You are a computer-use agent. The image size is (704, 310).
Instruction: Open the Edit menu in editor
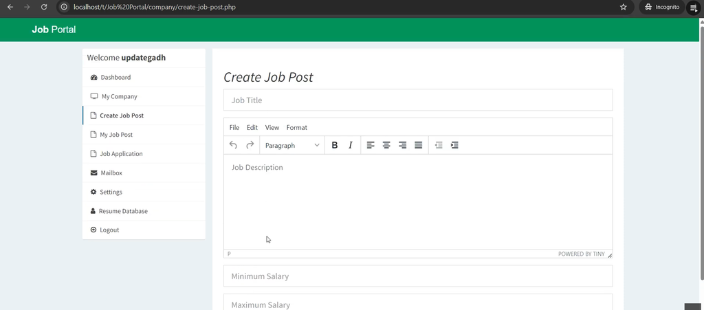coord(252,127)
